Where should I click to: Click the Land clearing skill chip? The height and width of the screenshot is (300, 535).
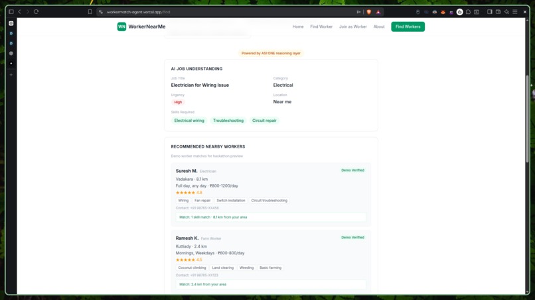click(223, 268)
